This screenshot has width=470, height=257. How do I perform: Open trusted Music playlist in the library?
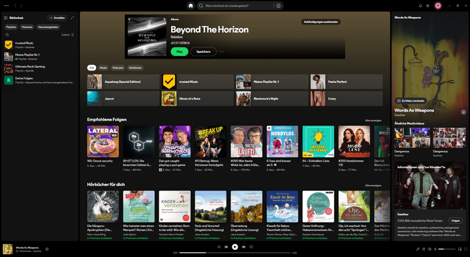click(x=40, y=45)
